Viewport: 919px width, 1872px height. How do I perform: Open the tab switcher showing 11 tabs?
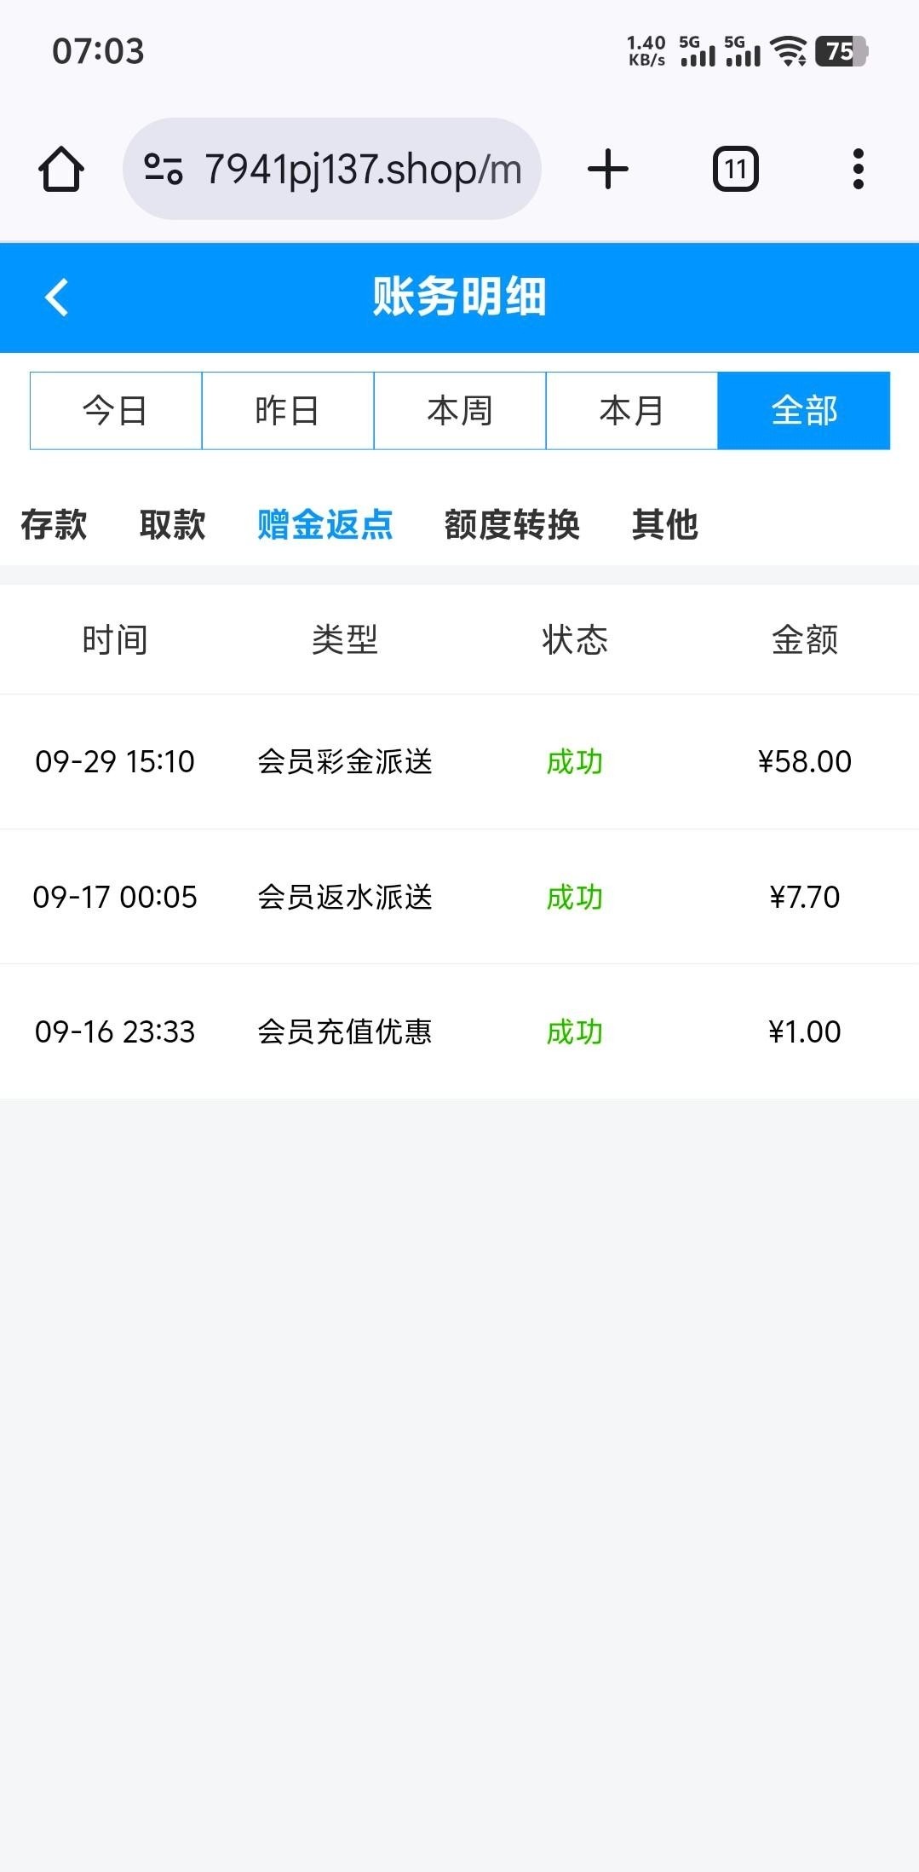(x=735, y=169)
